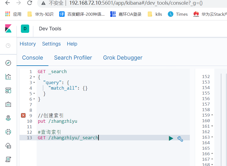Click the address bar URL
The height and width of the screenshot is (166, 227).
point(136,3)
